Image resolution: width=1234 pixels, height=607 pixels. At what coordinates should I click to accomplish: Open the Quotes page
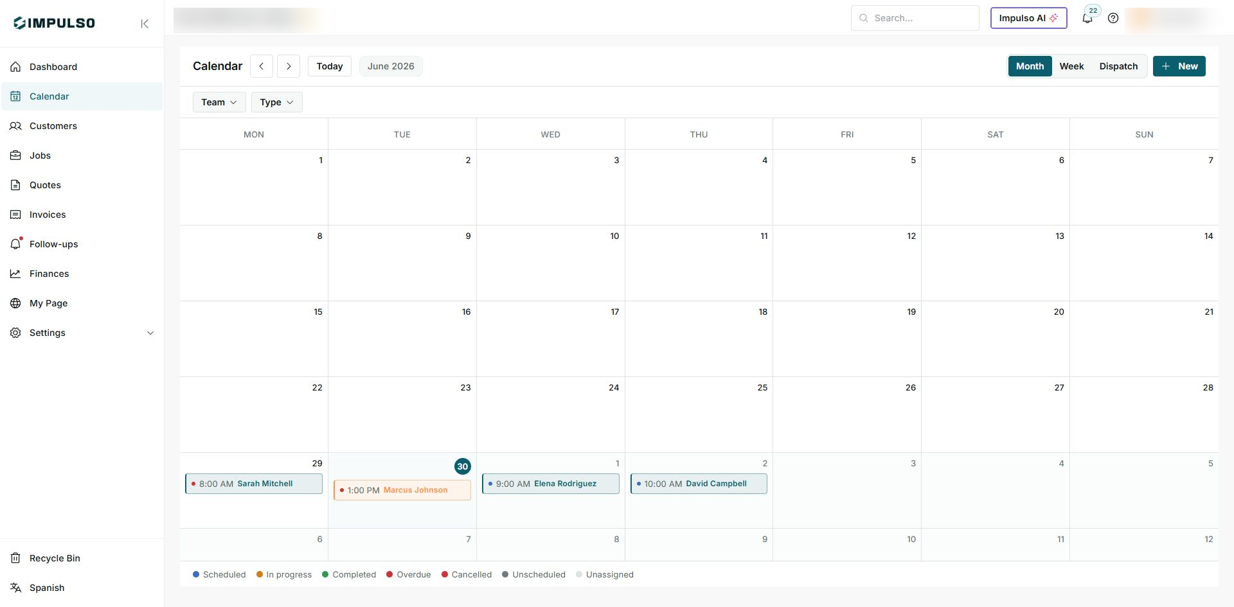point(82,185)
